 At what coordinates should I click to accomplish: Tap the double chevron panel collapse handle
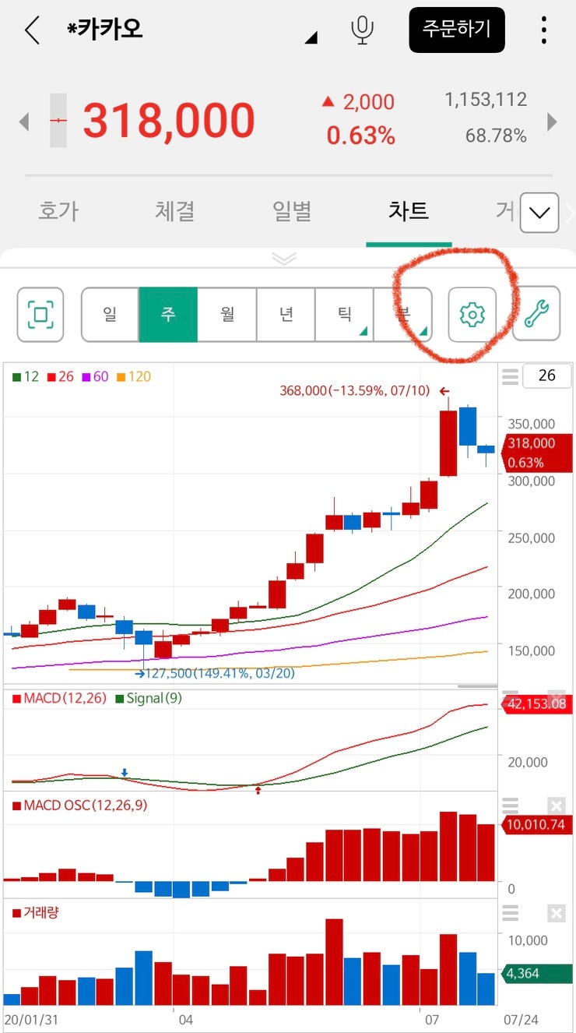284,259
